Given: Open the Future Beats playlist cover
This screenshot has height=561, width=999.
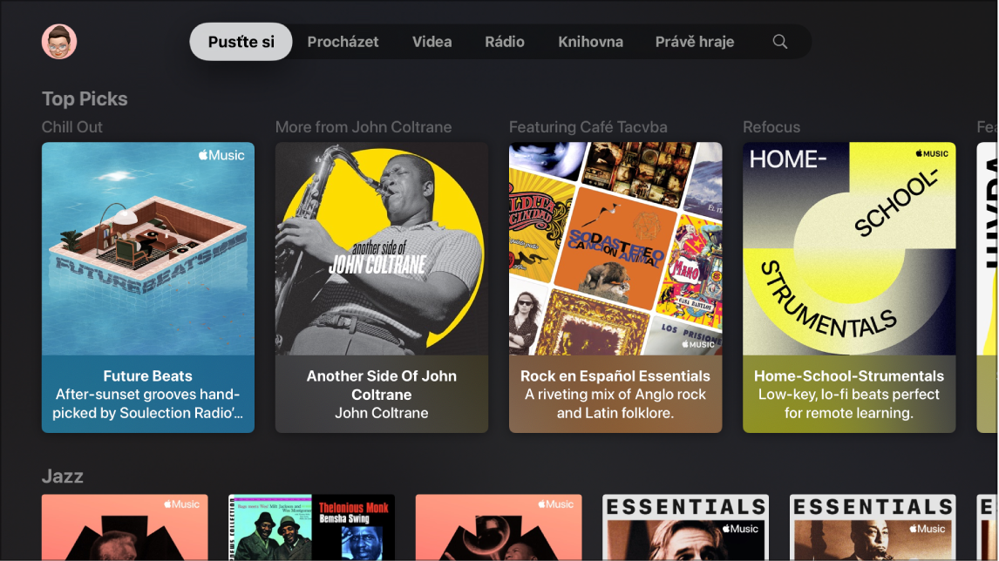Looking at the screenshot, I should click(148, 248).
